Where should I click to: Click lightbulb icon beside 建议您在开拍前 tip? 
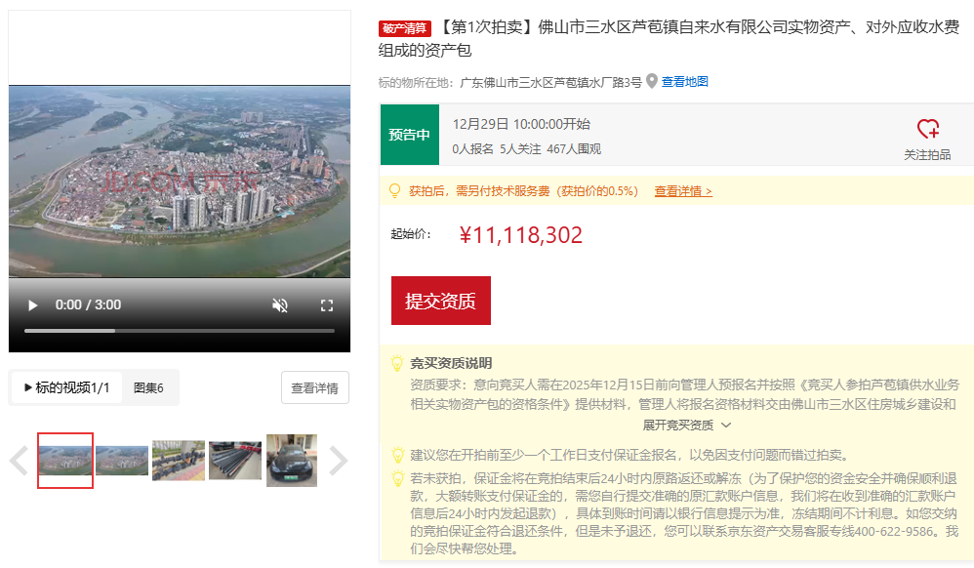[397, 455]
